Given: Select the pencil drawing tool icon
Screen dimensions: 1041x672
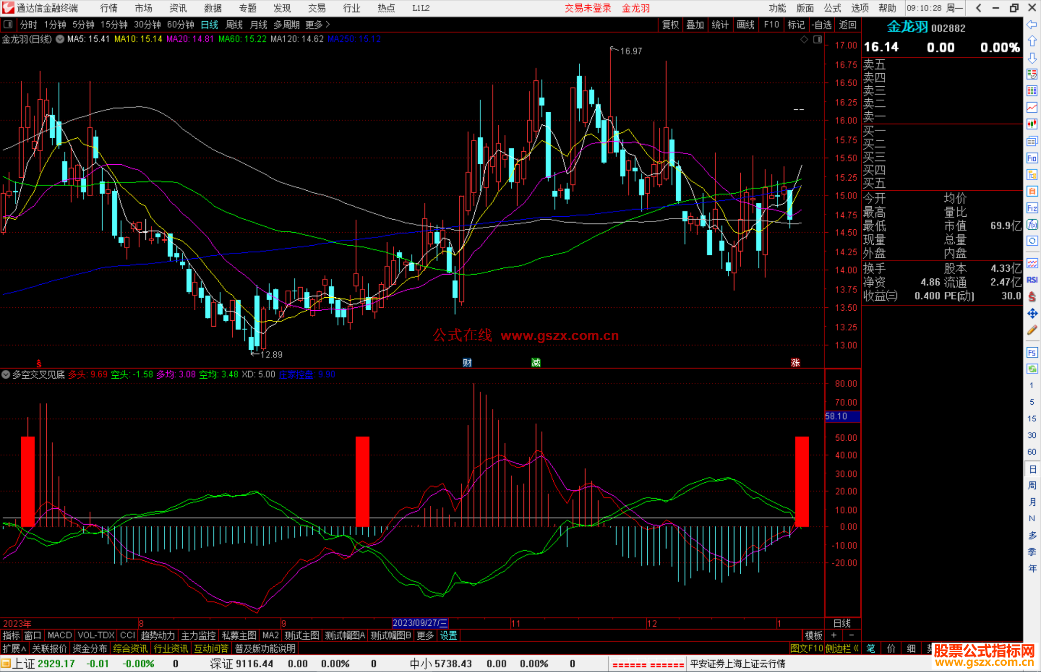Looking at the screenshot, I should click(1032, 330).
